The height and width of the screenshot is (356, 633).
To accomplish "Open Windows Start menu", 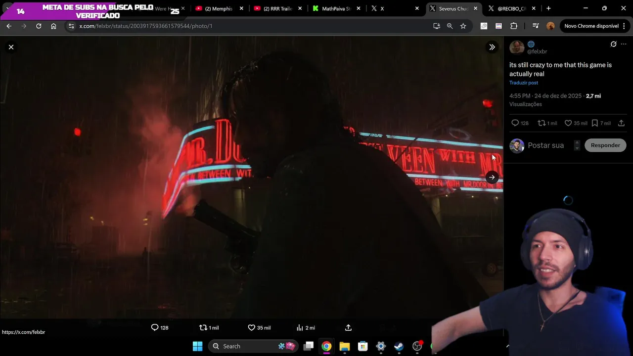I will coord(197,346).
